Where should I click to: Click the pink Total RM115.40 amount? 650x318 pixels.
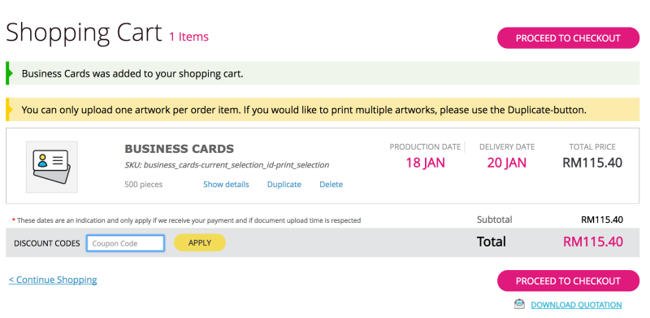(593, 242)
